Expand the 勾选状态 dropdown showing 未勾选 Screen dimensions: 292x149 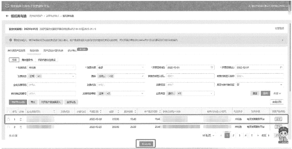pyautogui.click(x=52, y=67)
